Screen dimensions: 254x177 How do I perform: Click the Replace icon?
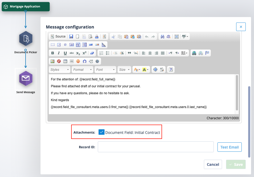tap(169, 36)
